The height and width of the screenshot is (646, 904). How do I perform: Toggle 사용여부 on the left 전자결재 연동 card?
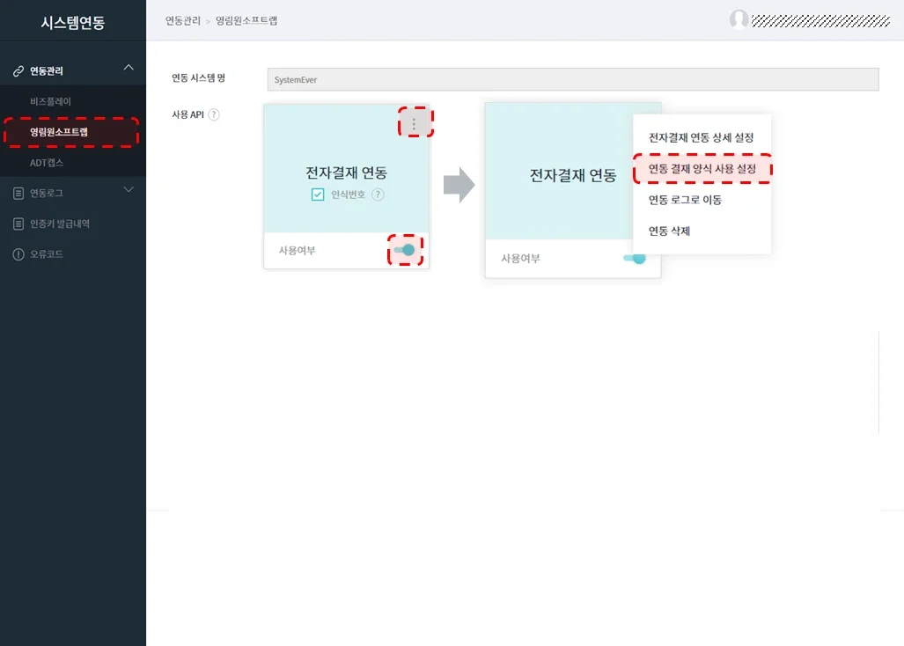(x=404, y=251)
